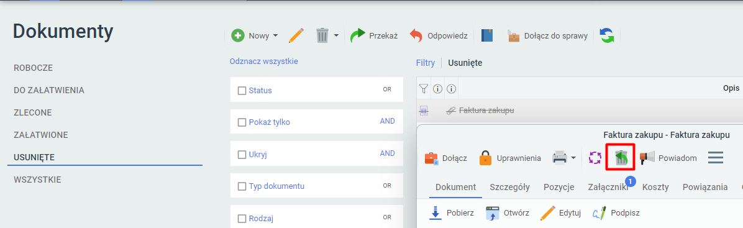Click the gray trash bin delete icon

(x=322, y=35)
